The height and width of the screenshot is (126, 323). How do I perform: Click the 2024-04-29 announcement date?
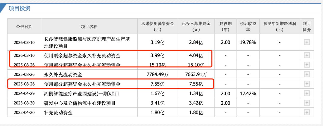point(24,94)
